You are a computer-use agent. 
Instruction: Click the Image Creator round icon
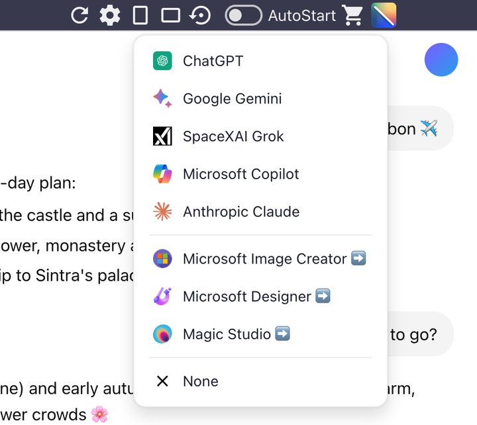coord(162,259)
